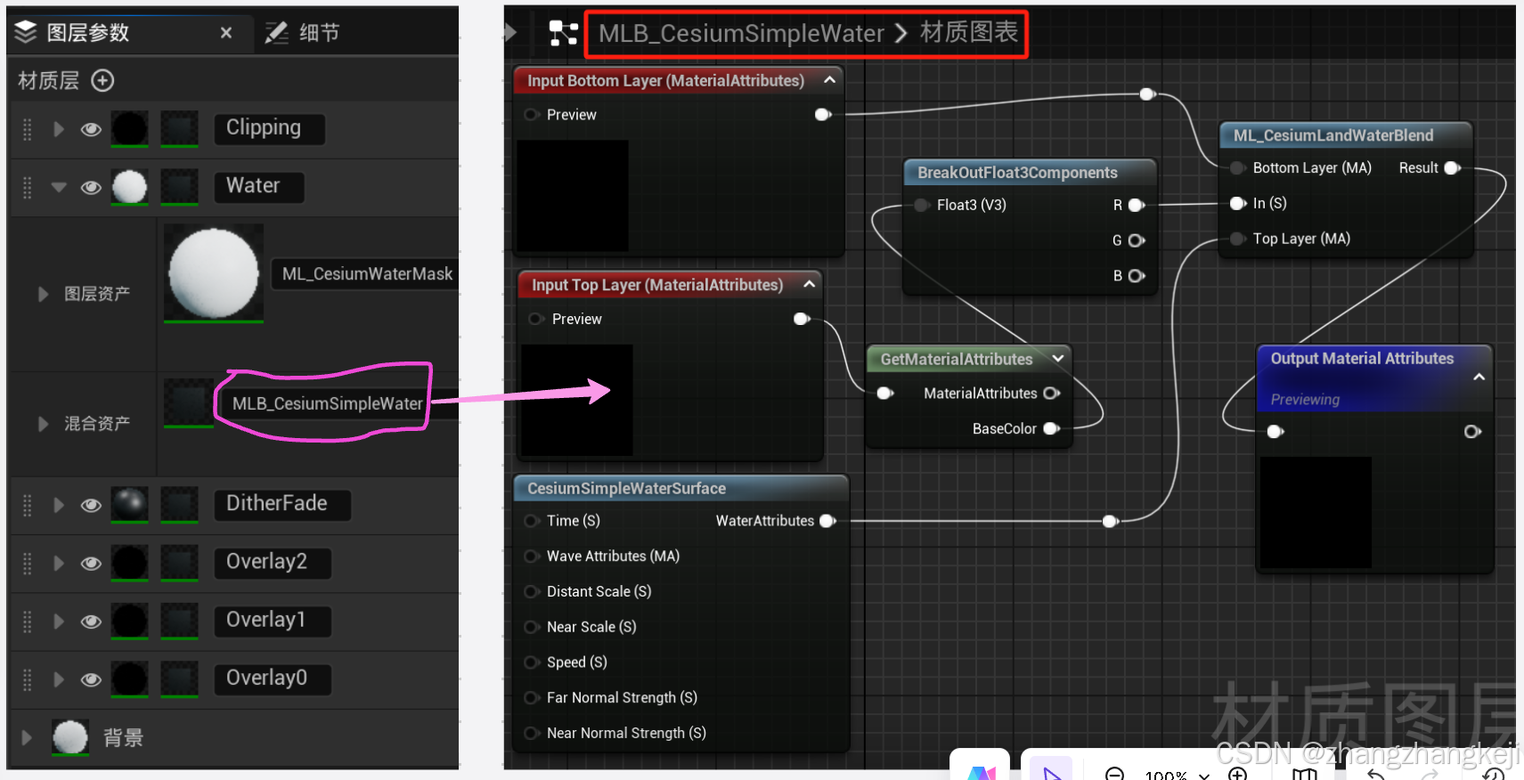Image resolution: width=1524 pixels, height=780 pixels.
Task: Expand the 背景 layer row
Action: (27, 737)
